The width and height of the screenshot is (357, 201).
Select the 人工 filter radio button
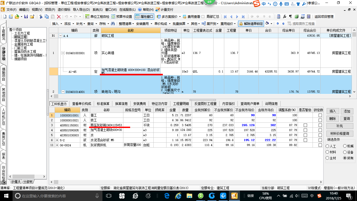click(x=327, y=146)
